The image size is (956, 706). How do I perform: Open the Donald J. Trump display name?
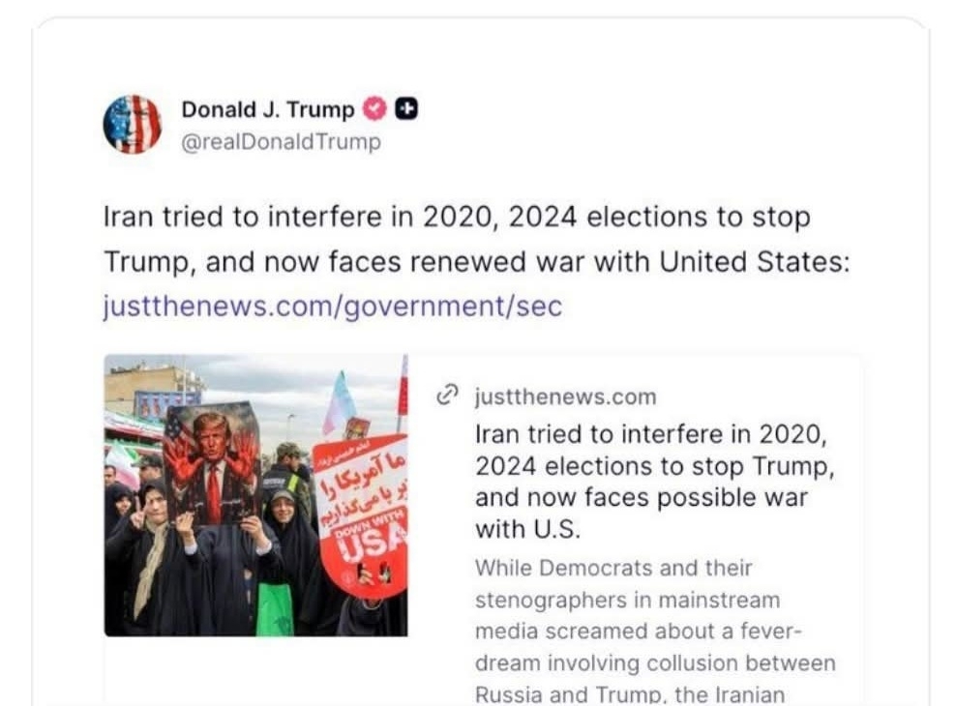[x=268, y=109]
